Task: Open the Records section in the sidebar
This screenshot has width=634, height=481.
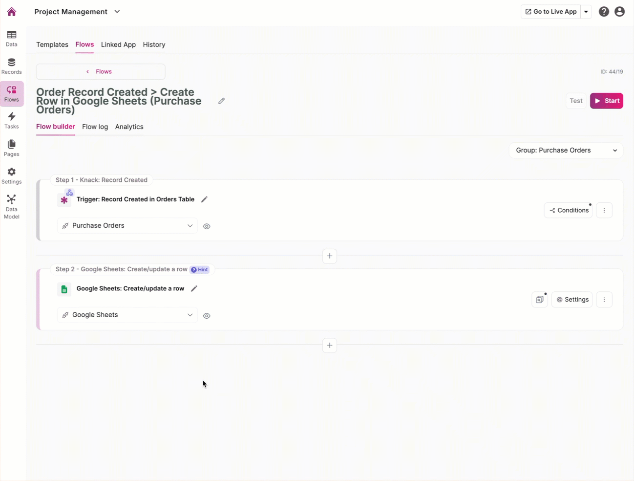Action: click(11, 66)
